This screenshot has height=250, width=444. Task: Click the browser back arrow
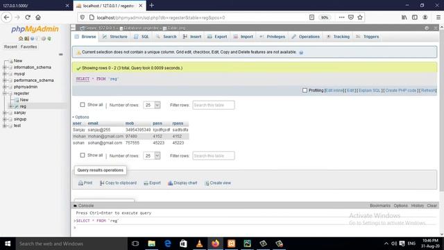[x=6, y=17]
